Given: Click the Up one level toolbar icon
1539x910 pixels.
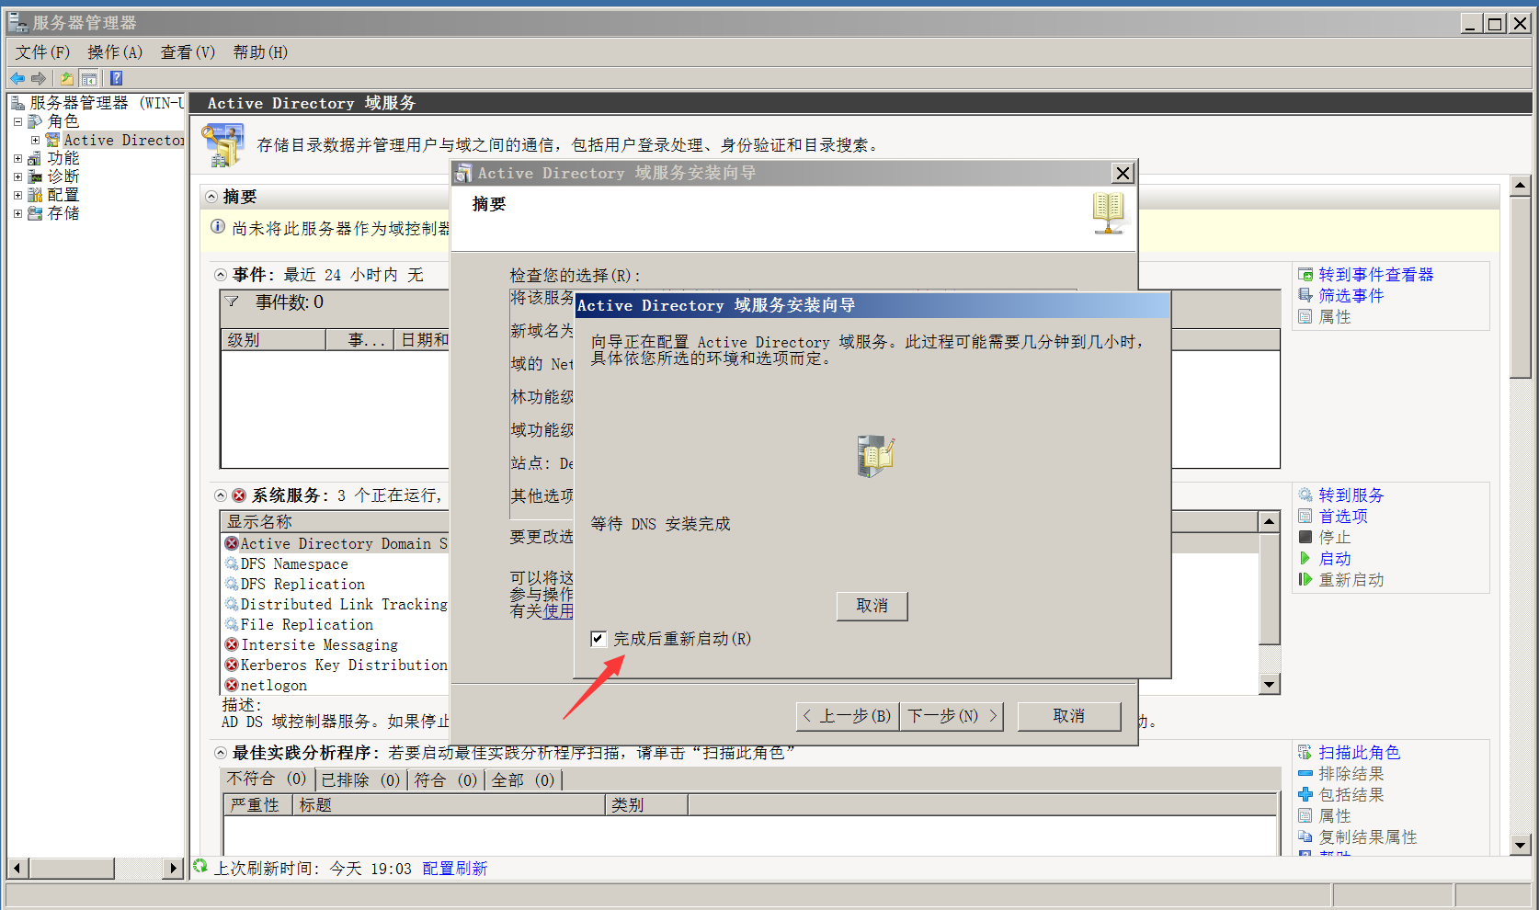Looking at the screenshot, I should [x=67, y=78].
